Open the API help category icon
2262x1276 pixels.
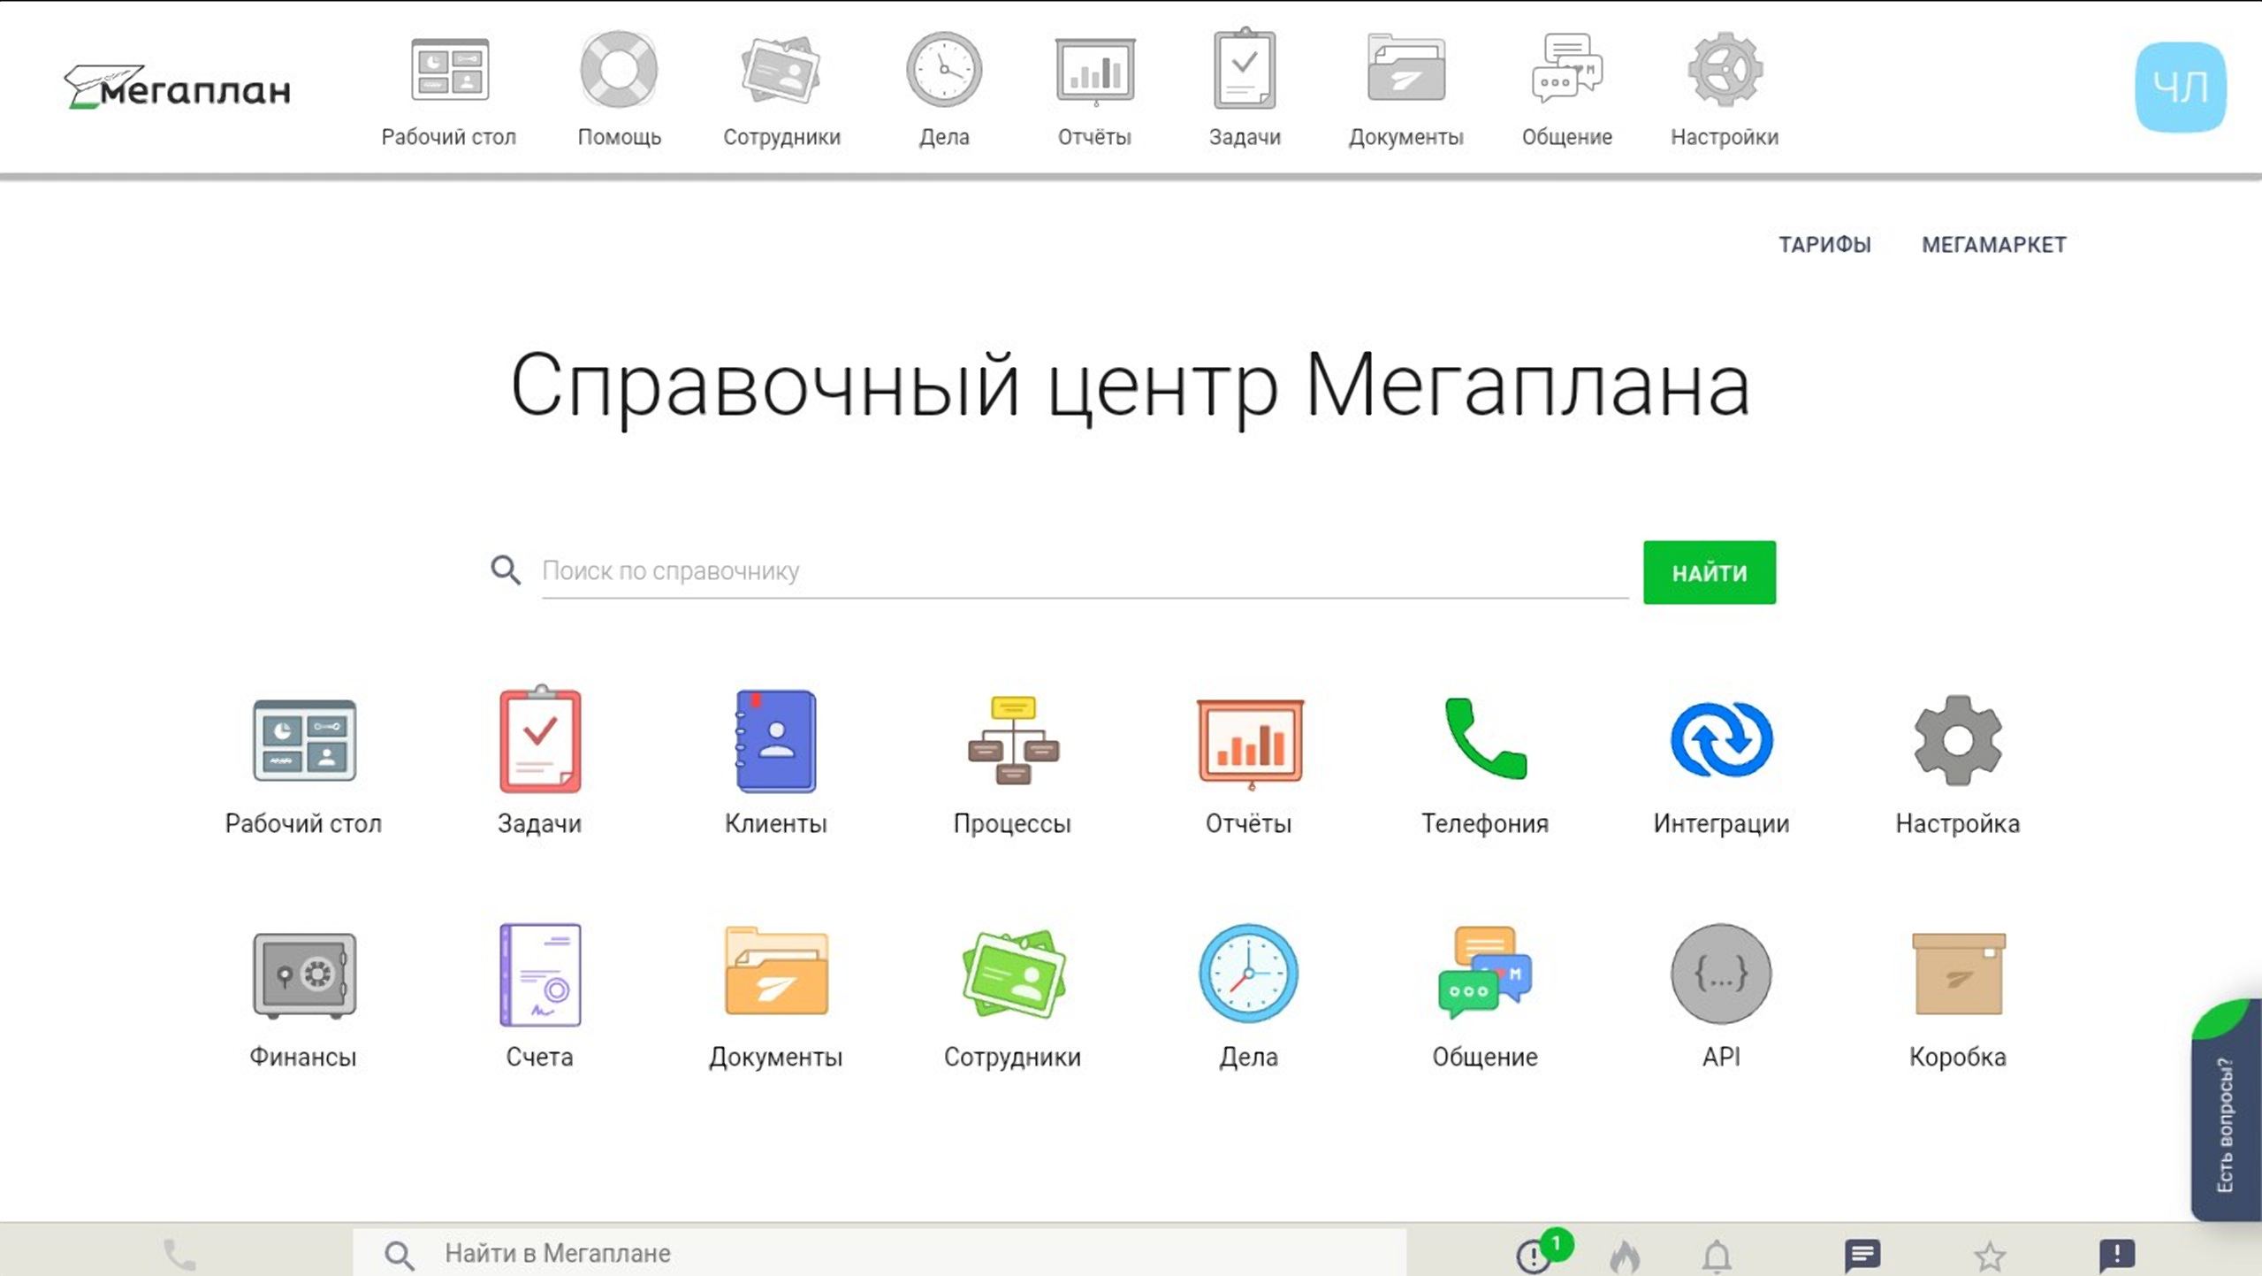[x=1720, y=974]
